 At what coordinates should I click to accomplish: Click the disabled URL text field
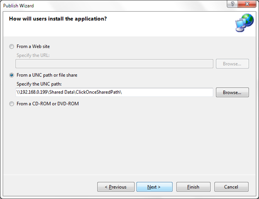point(114,64)
